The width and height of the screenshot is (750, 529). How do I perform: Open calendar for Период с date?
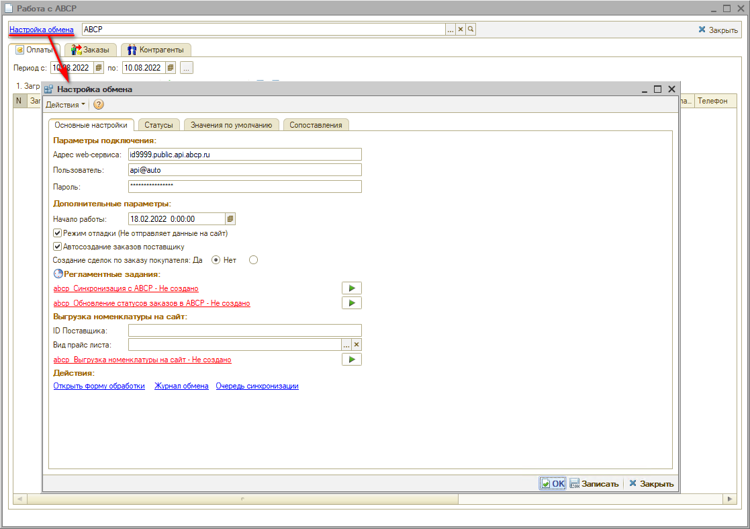pos(99,67)
